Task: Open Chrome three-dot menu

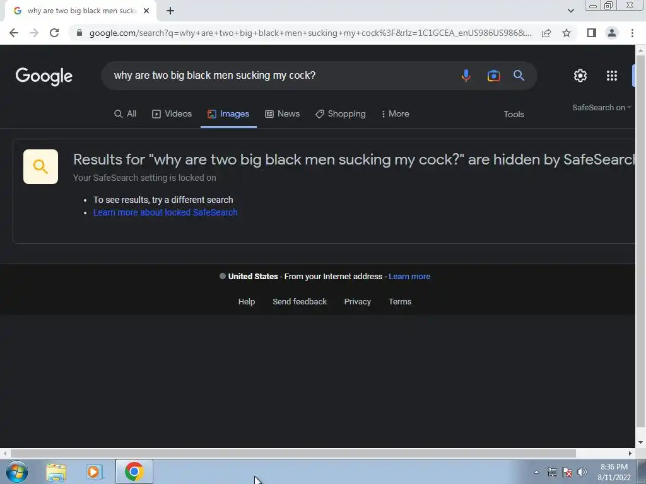Action: (x=632, y=33)
